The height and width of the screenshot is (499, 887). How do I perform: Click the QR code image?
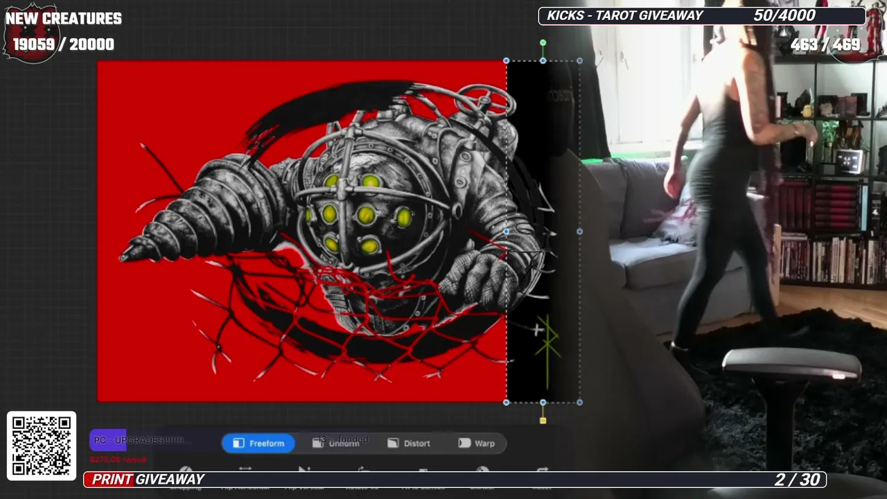(42, 446)
